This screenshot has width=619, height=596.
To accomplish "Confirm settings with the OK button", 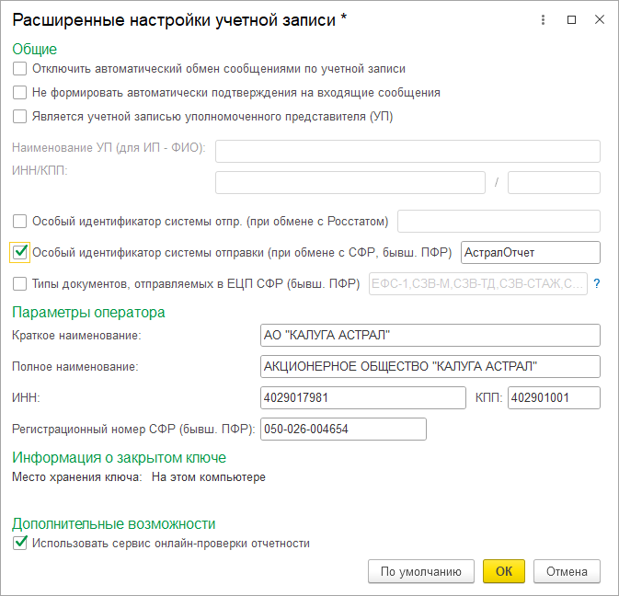I will click(504, 571).
